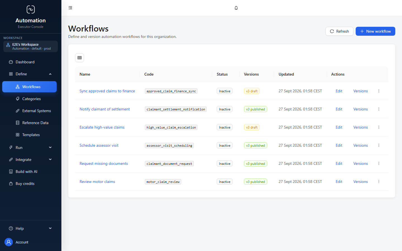Click the v3 draft badge for Escalate high-value claims
Image resolution: width=402 pixels, height=251 pixels.
pyautogui.click(x=252, y=127)
